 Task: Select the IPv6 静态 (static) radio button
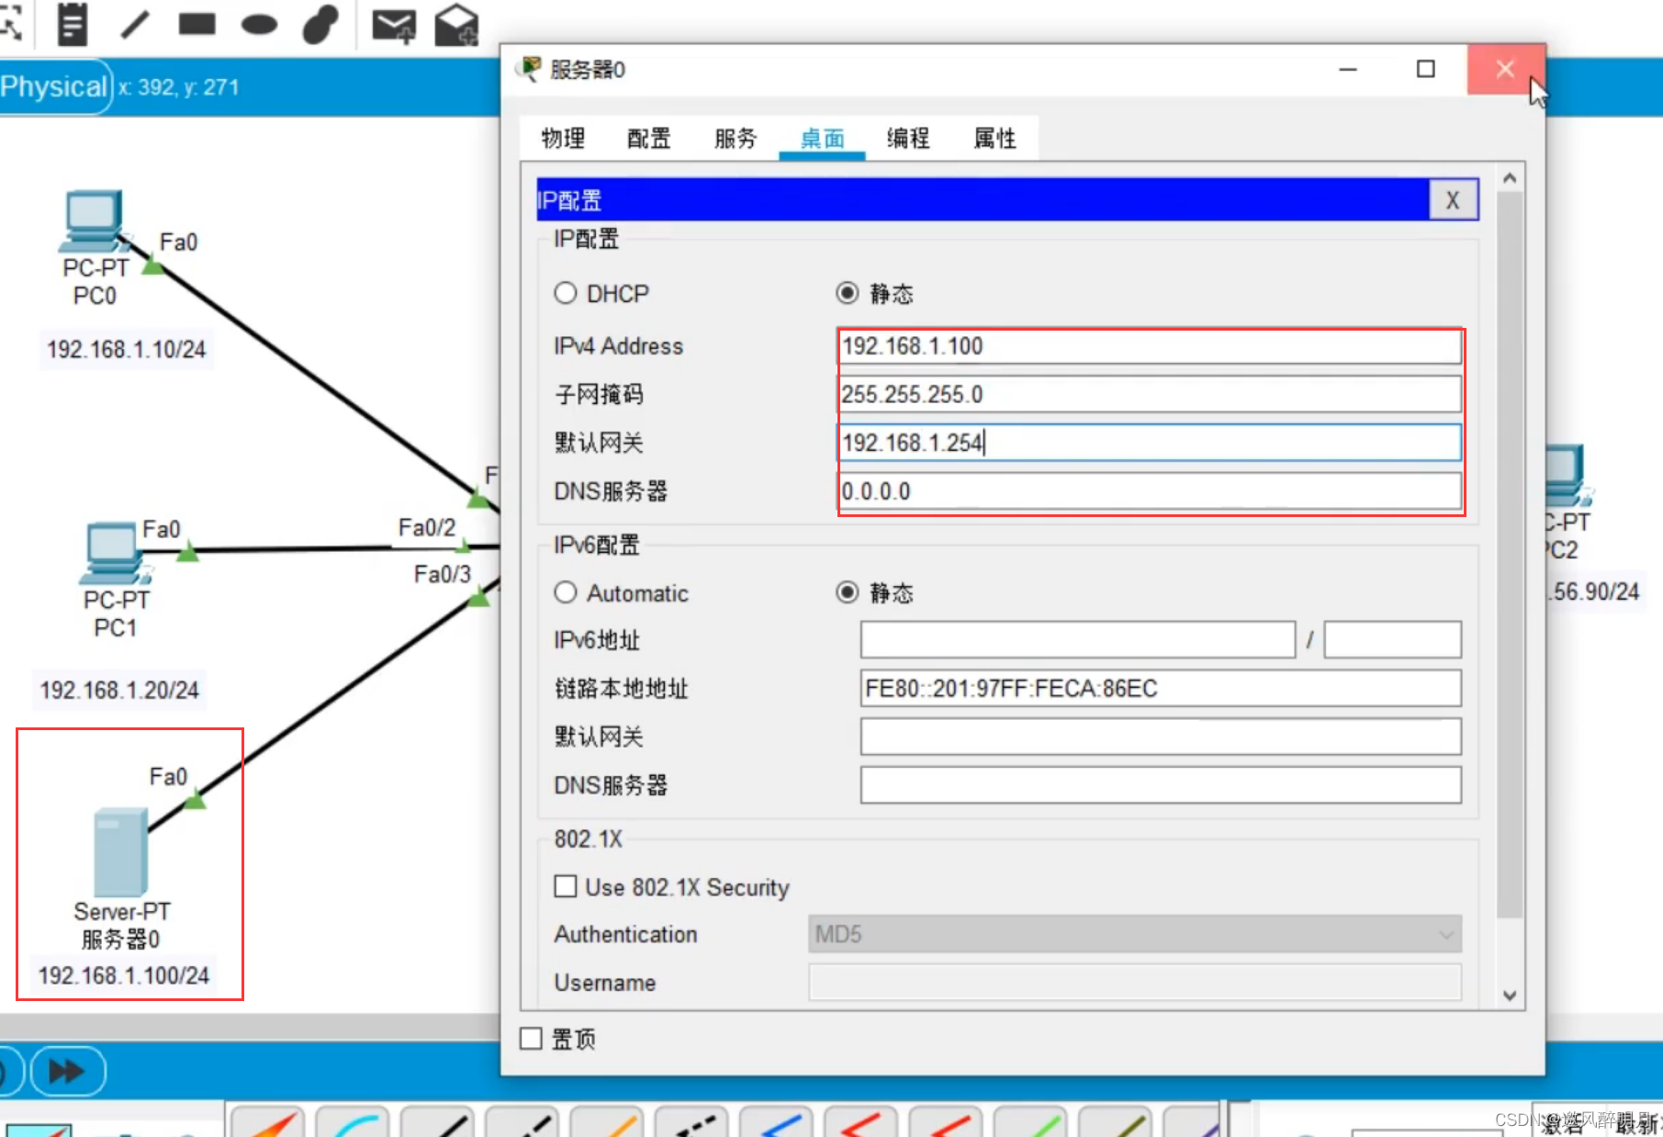[847, 592]
